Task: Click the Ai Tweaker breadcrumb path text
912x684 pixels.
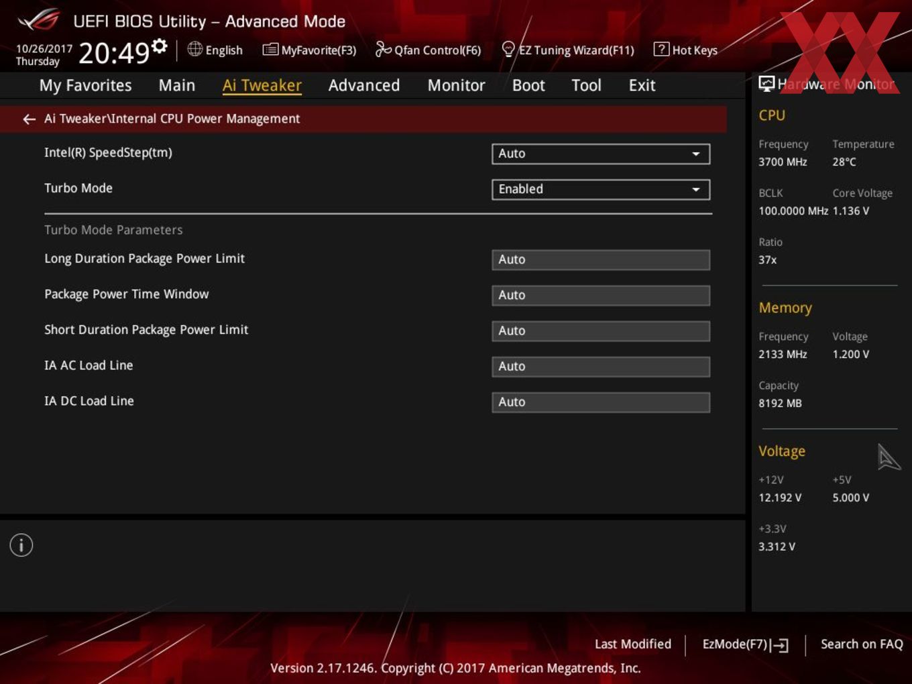Action: pos(172,119)
